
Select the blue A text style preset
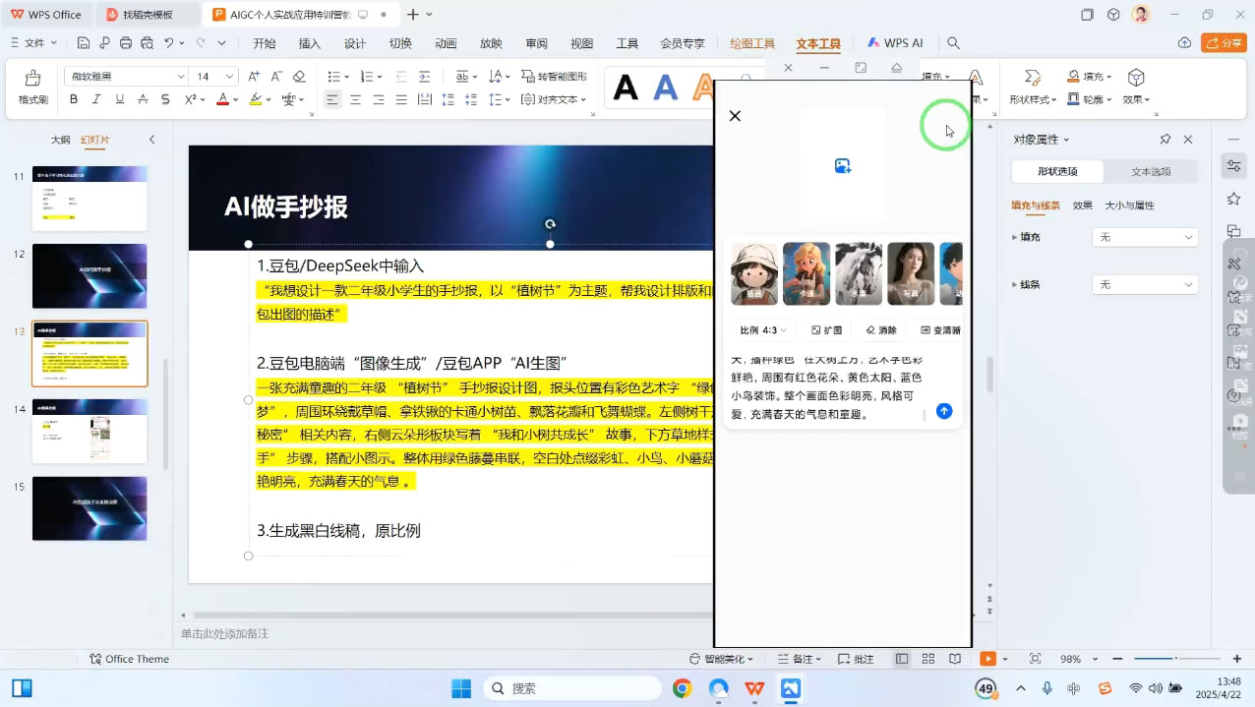click(x=666, y=88)
